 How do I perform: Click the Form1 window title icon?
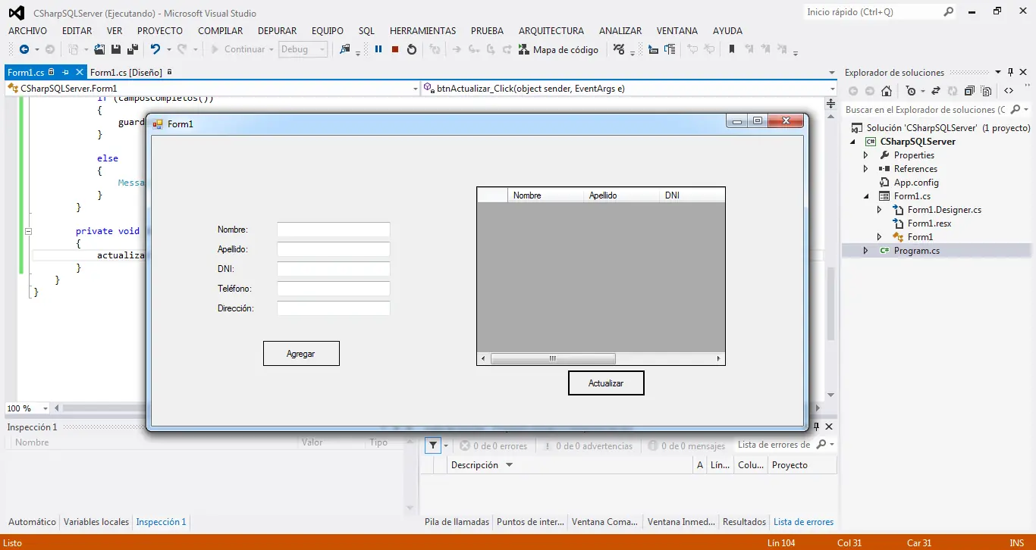click(x=158, y=123)
